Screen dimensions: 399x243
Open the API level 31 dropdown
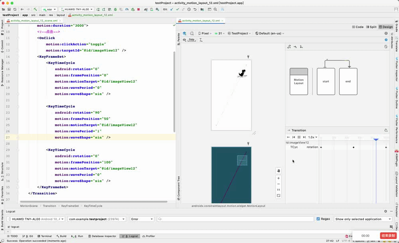(220, 33)
